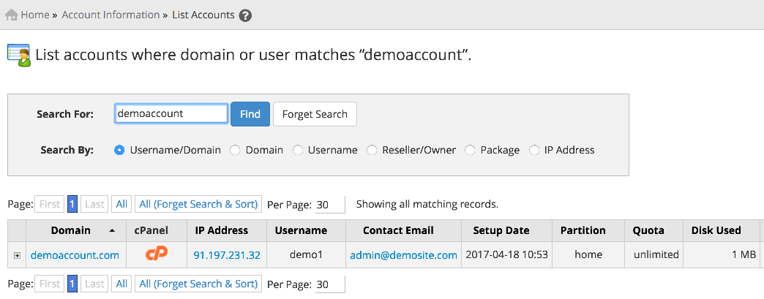
Task: Click top All (Forget Search & Sort)
Action: pyautogui.click(x=198, y=204)
